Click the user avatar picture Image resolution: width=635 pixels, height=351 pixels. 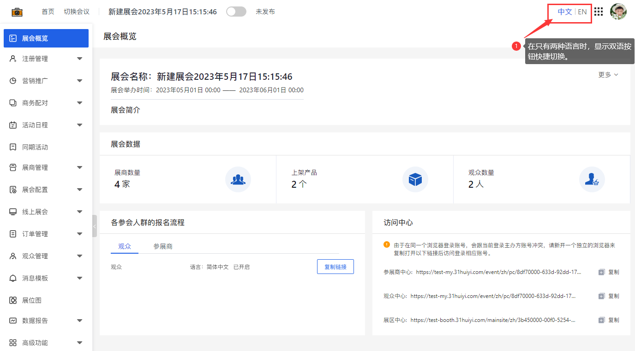pyautogui.click(x=618, y=12)
